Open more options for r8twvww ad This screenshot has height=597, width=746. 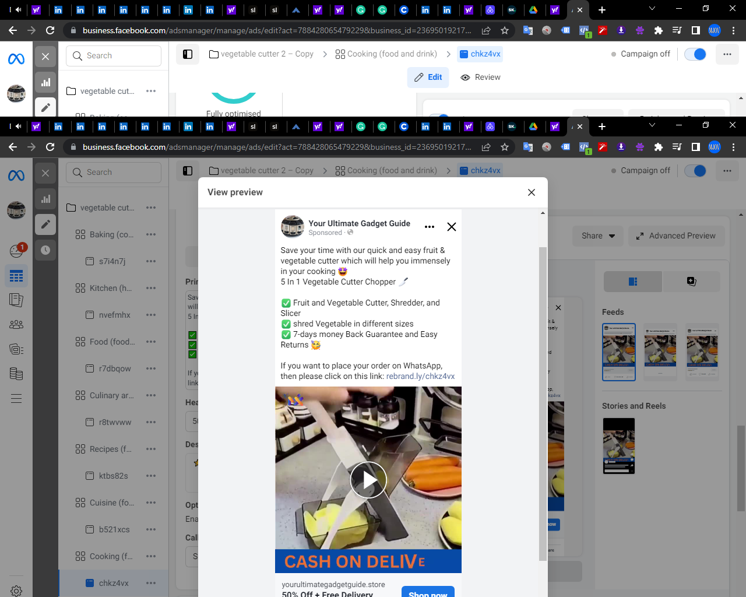pyautogui.click(x=151, y=422)
